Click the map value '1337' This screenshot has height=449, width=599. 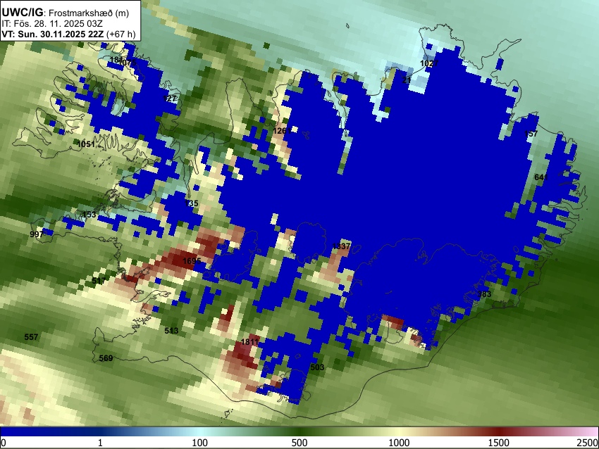[341, 246]
